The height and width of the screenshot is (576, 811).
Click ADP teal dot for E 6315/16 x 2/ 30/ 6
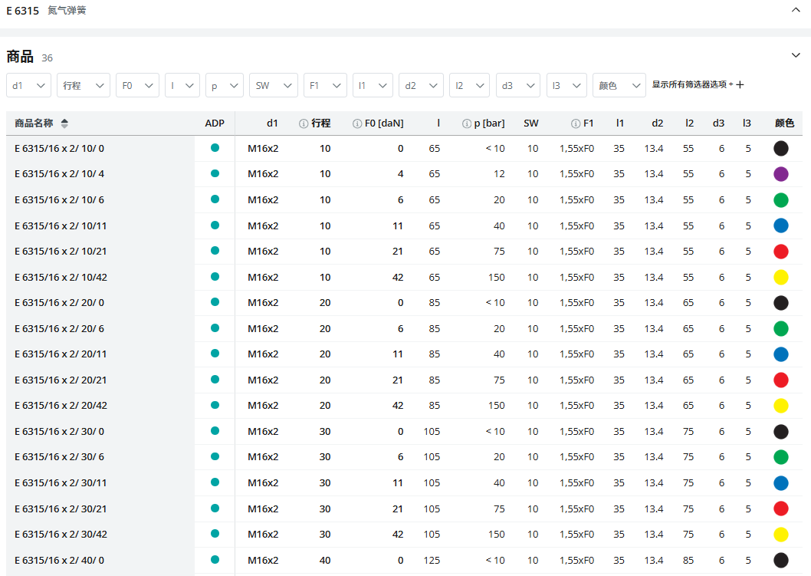click(x=215, y=456)
